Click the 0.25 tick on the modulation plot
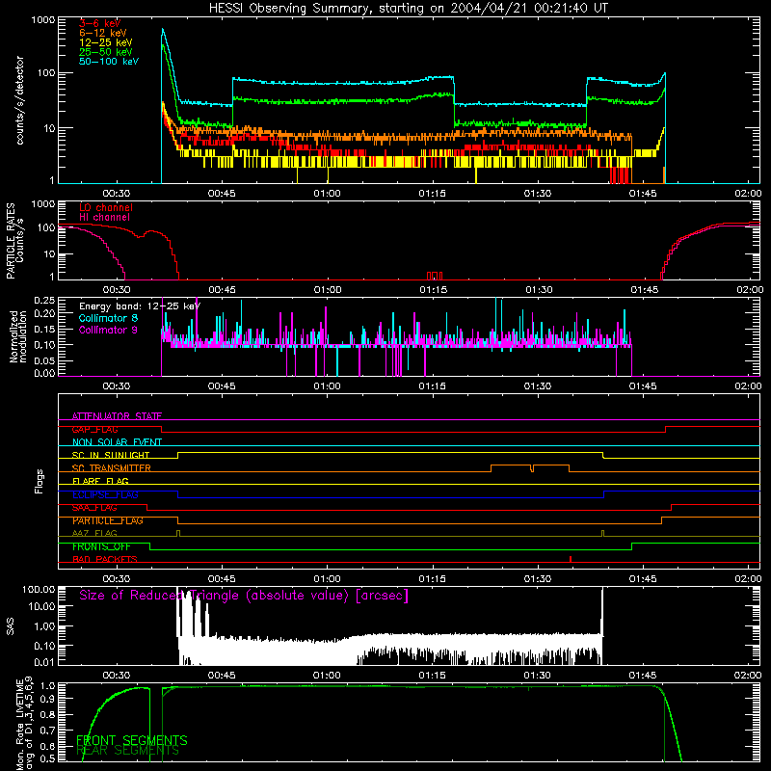This screenshot has width=771, height=771. pos(44,300)
